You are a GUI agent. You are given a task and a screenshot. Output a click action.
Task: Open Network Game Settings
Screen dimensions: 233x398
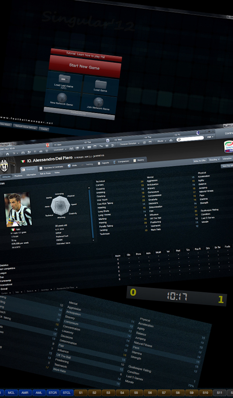(25, 127)
